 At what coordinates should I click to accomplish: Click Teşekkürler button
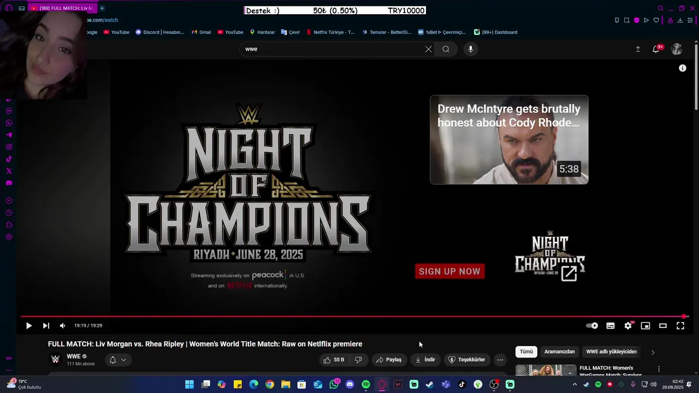[x=466, y=360]
